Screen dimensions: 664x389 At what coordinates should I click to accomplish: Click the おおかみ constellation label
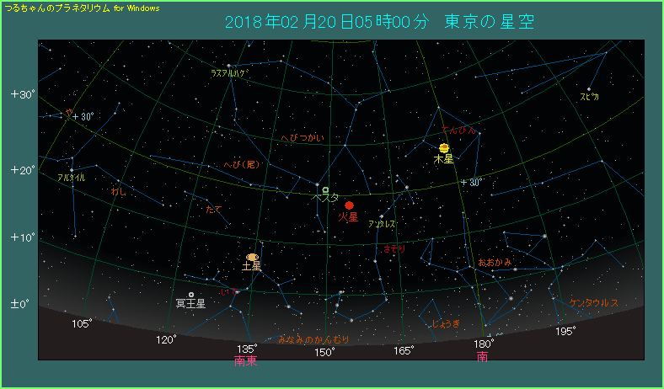click(495, 263)
